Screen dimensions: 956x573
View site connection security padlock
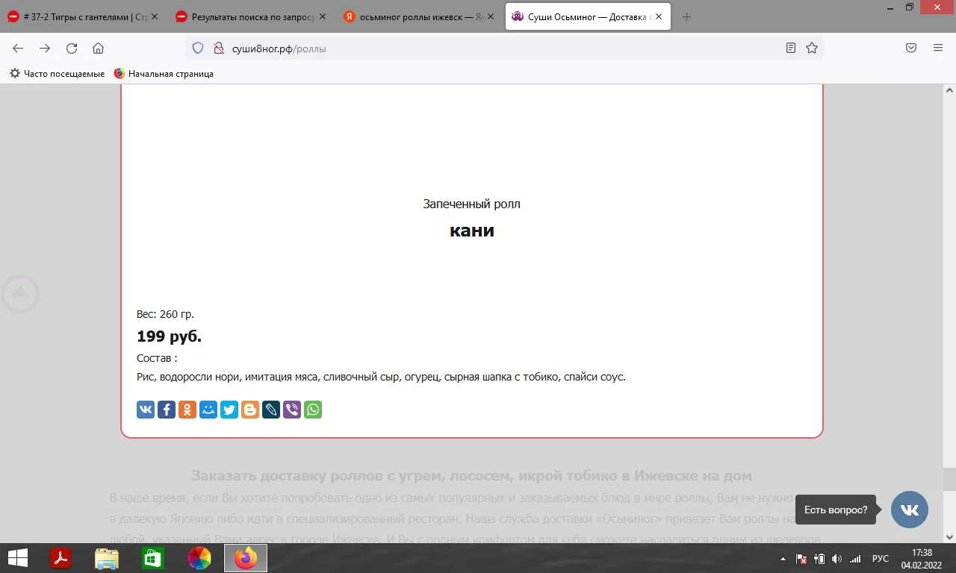(x=218, y=48)
